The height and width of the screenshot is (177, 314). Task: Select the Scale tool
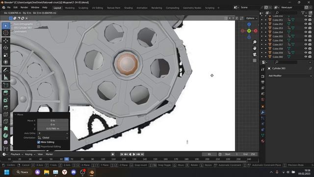tap(5, 55)
